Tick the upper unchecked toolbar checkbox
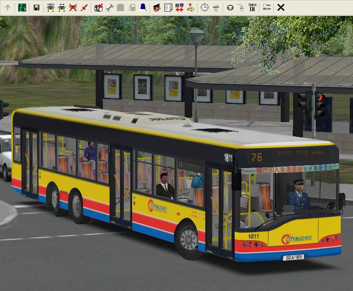 click(x=264, y=6)
